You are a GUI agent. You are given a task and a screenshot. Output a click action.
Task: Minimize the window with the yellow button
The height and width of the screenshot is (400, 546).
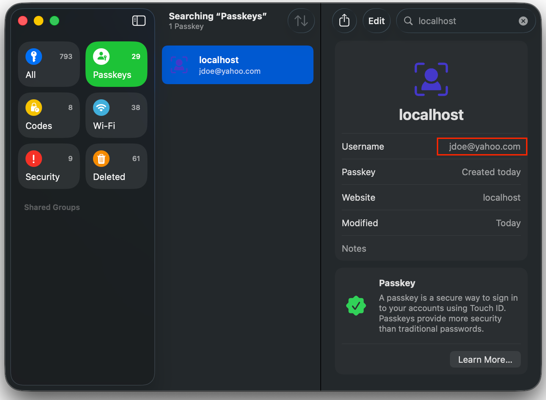click(39, 21)
